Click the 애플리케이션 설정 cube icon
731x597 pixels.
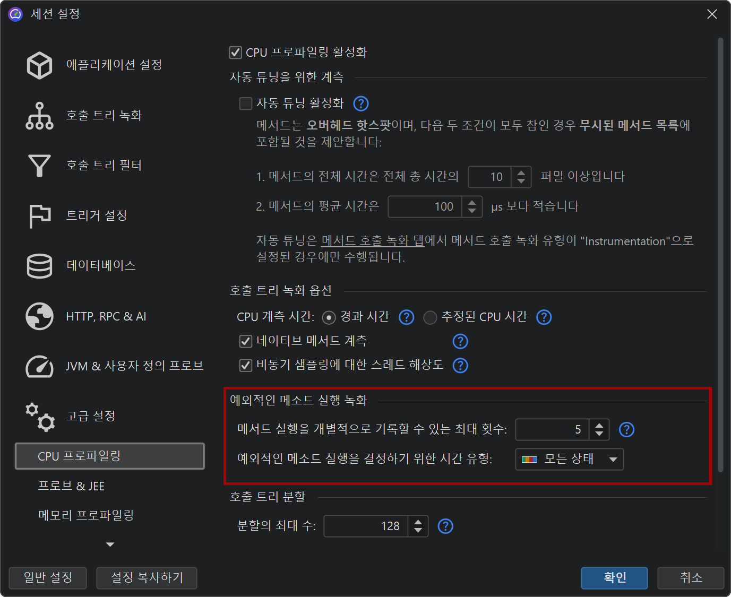(39, 65)
